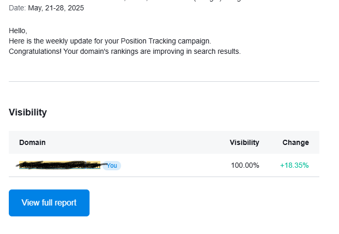
Task: Click the Change column header
Action: click(296, 142)
